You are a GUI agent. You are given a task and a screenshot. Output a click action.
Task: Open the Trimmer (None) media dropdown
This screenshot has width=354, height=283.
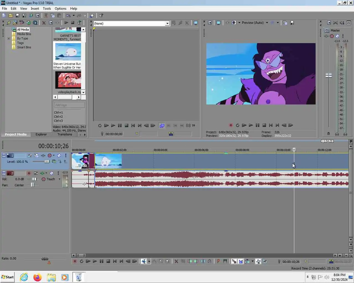tap(167, 23)
